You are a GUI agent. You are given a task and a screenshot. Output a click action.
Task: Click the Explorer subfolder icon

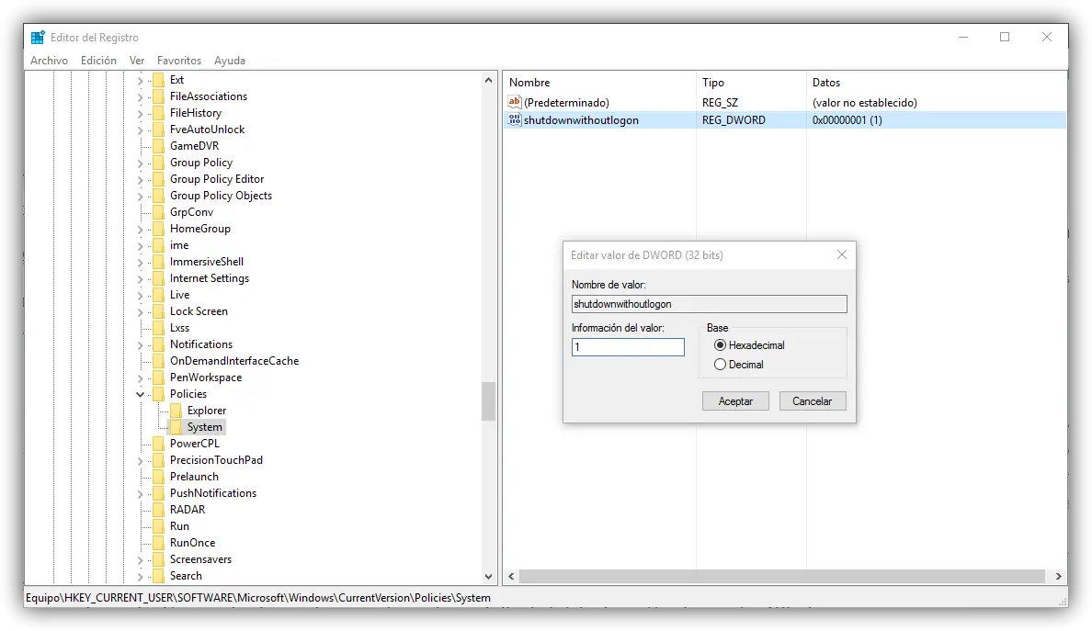coord(176,411)
